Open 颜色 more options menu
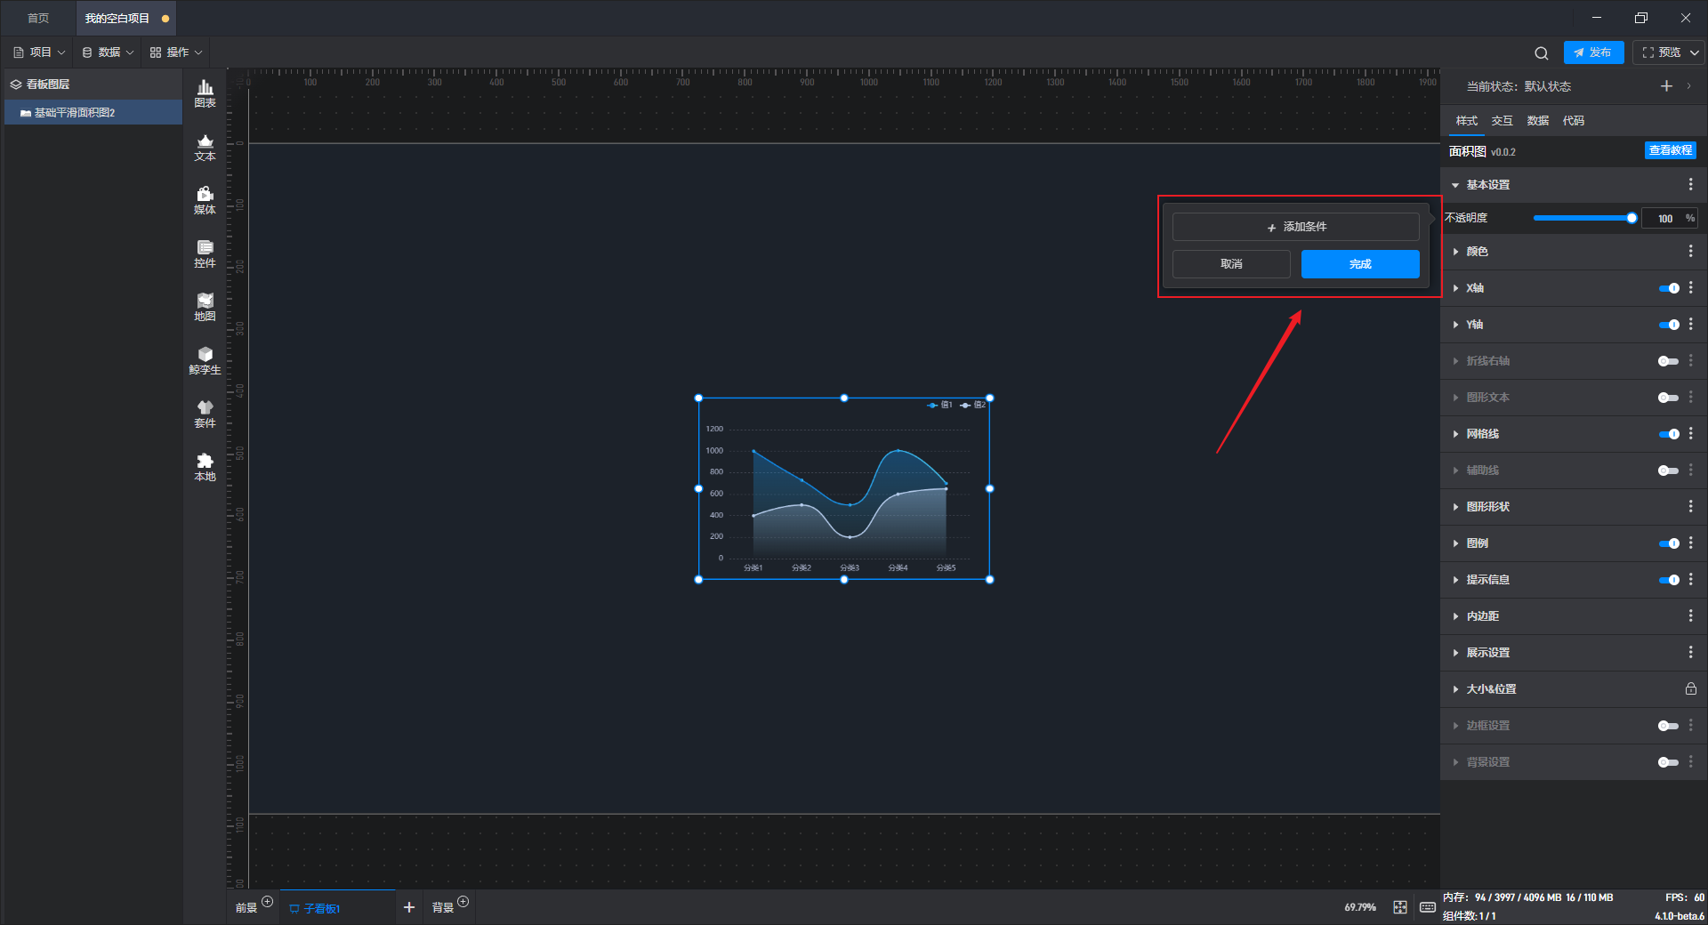This screenshot has width=1708, height=925. (1691, 252)
